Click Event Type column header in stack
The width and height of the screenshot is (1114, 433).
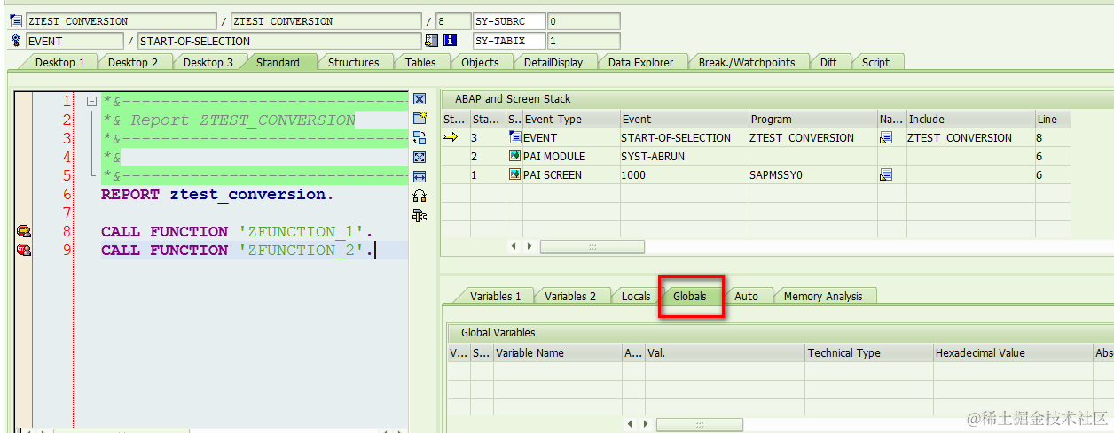coord(571,119)
